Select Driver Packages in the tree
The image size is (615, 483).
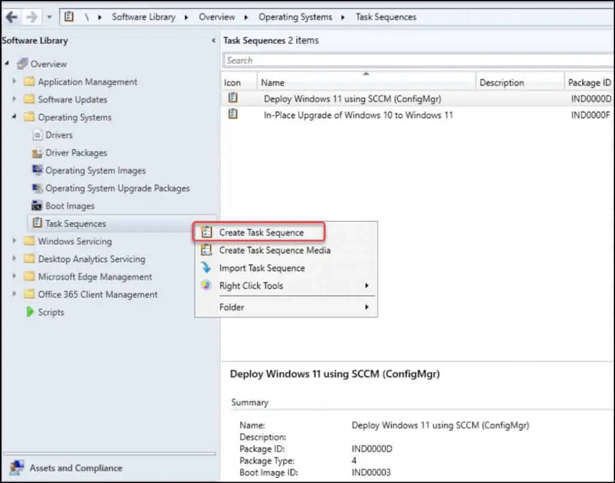(x=76, y=153)
